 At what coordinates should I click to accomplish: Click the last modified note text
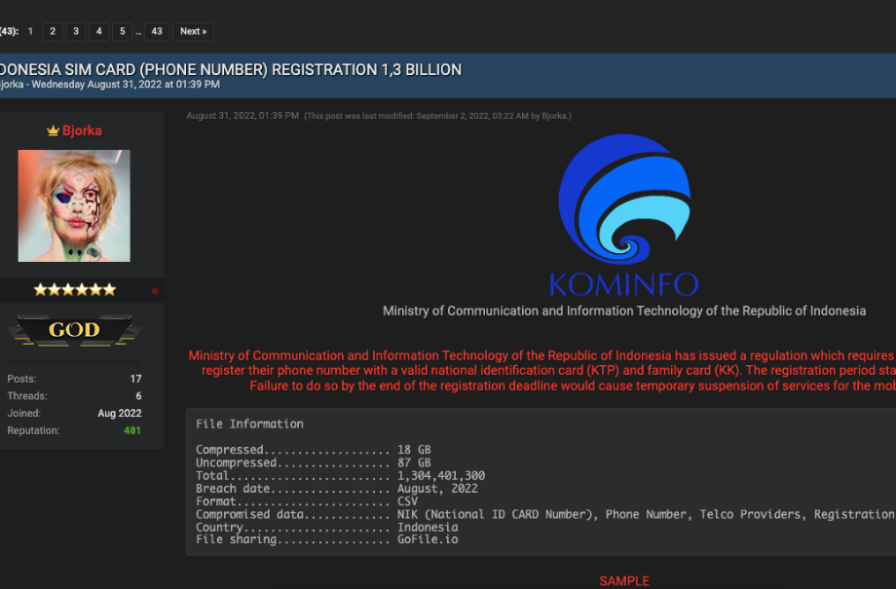[x=437, y=116]
